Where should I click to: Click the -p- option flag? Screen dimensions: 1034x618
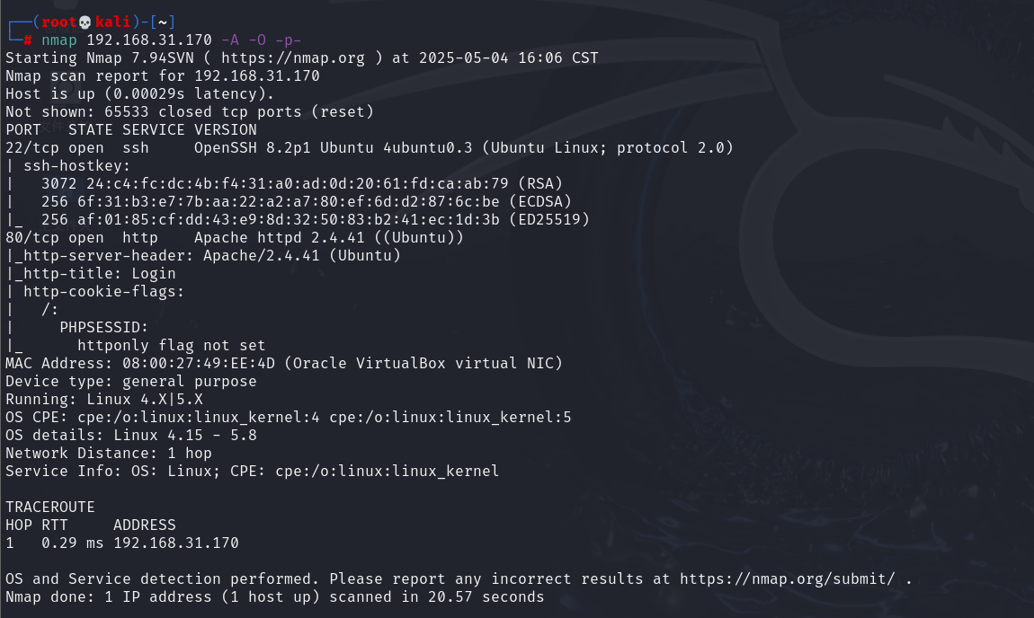tap(289, 40)
